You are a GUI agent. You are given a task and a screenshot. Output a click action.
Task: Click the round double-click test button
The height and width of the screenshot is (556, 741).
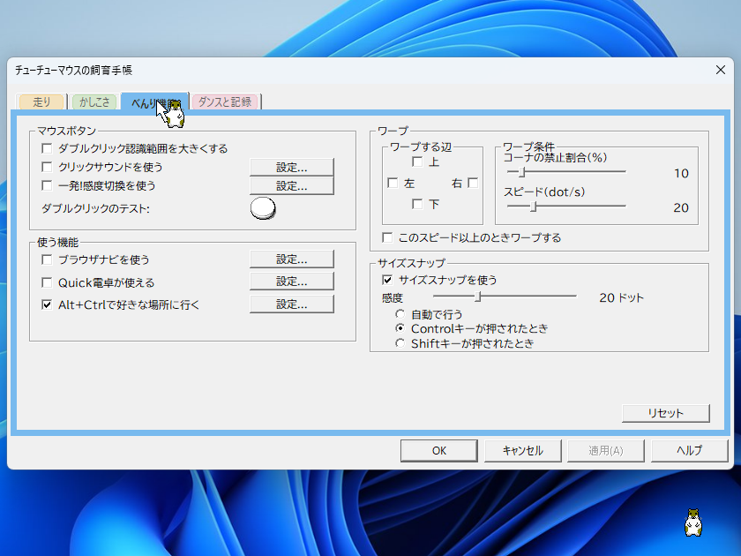click(x=263, y=208)
